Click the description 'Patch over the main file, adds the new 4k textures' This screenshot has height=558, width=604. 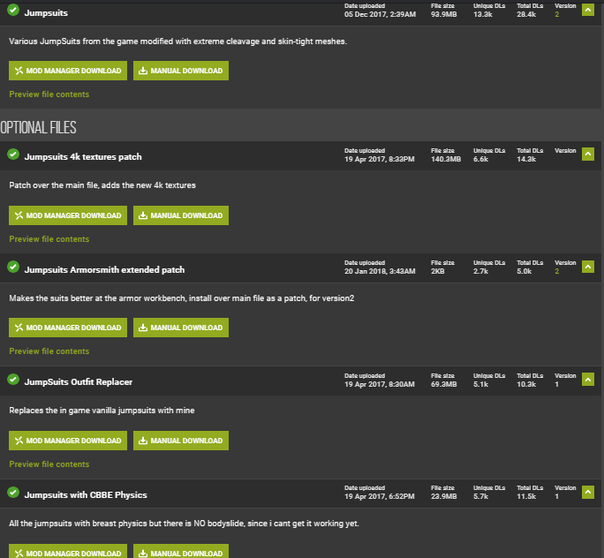(102, 185)
